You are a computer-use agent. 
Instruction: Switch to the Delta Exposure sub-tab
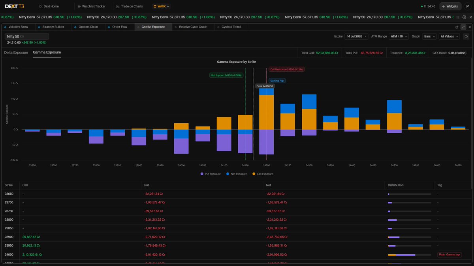tap(16, 52)
